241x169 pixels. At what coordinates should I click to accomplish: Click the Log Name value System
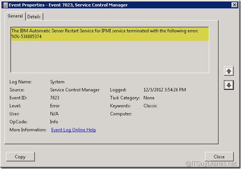(x=57, y=82)
